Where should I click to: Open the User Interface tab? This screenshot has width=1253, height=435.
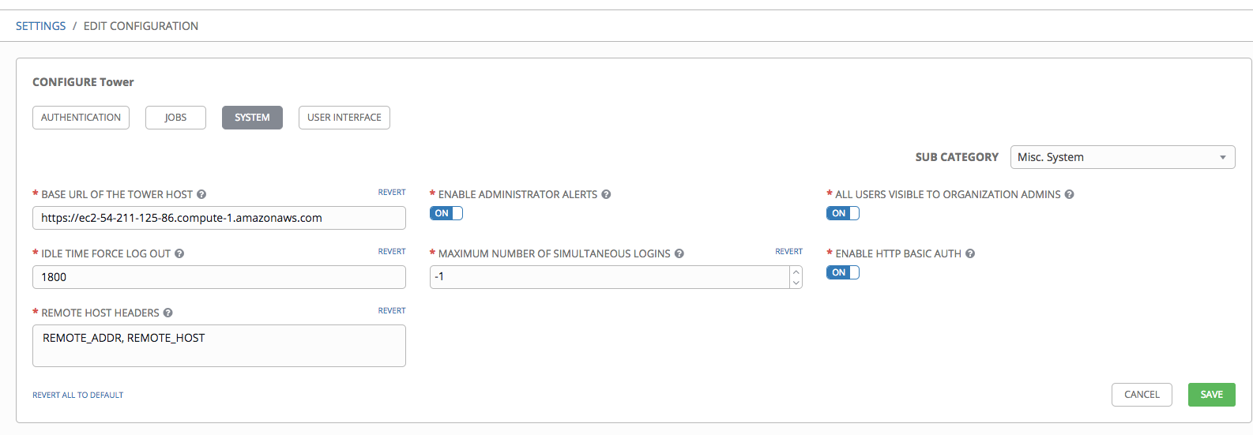point(344,118)
